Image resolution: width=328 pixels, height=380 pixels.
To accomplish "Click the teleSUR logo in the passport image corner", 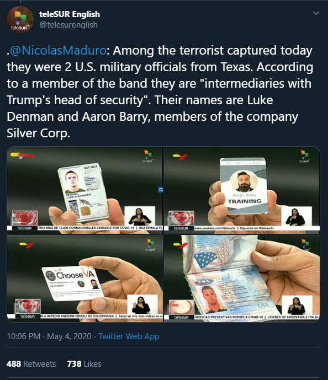I will [305, 244].
